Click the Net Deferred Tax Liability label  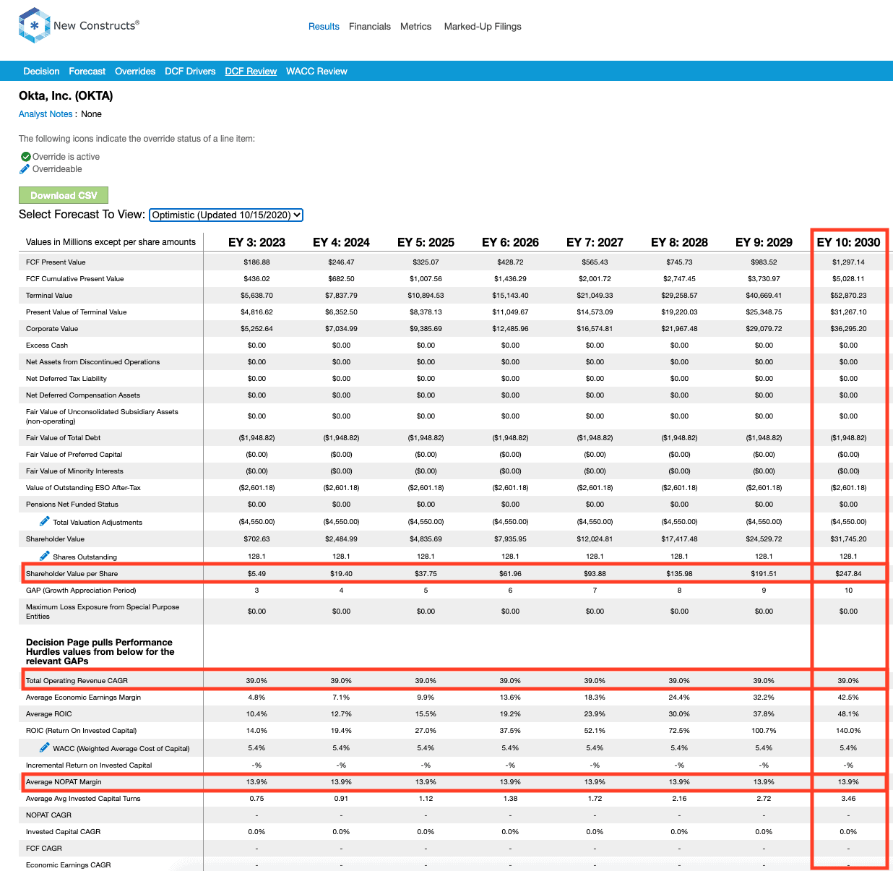pos(66,379)
